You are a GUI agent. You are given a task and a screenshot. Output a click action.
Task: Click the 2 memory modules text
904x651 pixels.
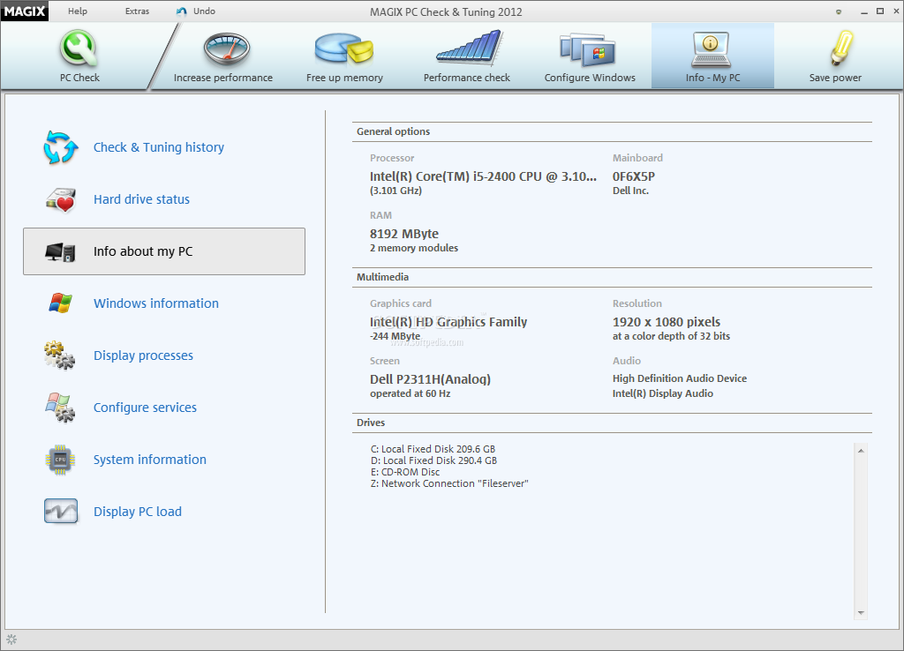[x=414, y=248]
